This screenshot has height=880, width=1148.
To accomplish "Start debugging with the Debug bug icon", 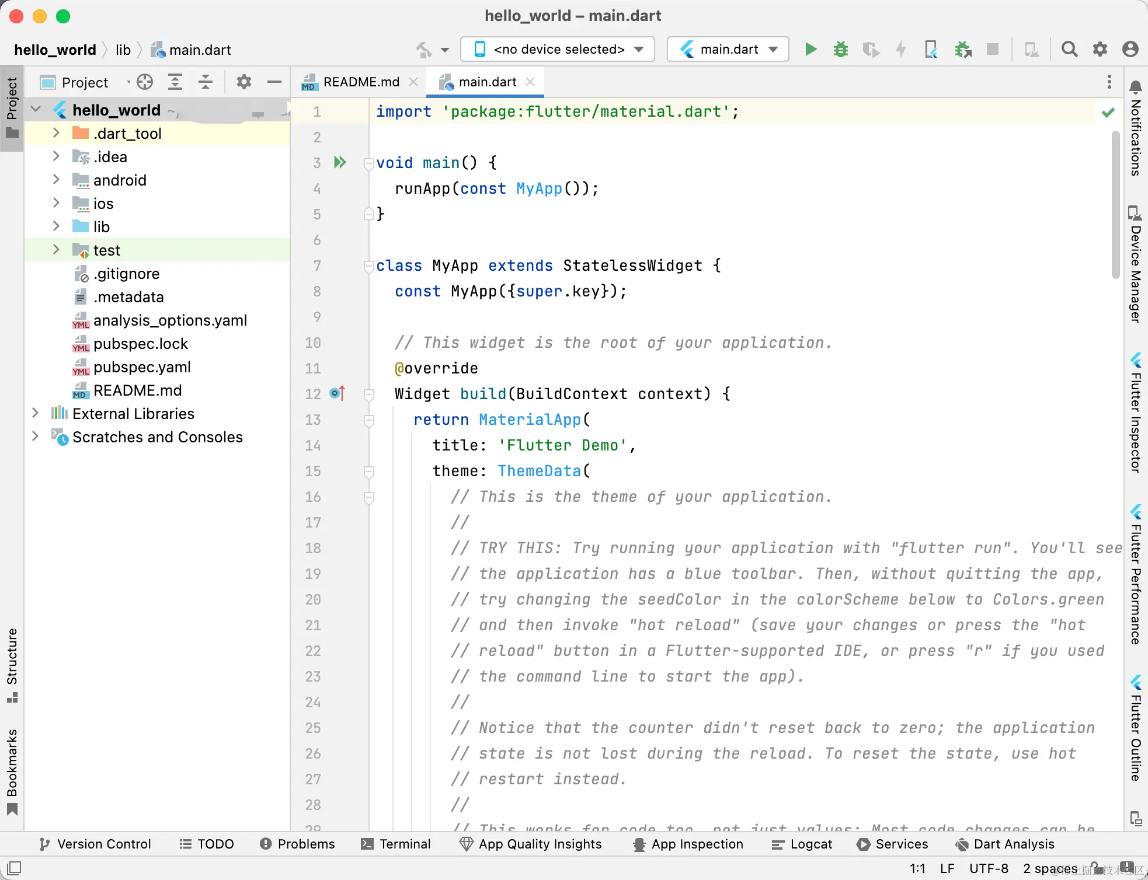I will coord(841,49).
